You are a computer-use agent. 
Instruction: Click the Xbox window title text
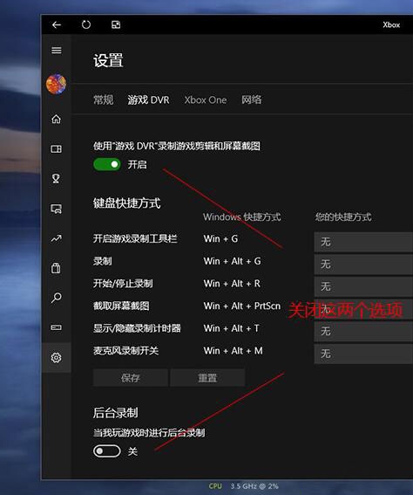coord(391,24)
